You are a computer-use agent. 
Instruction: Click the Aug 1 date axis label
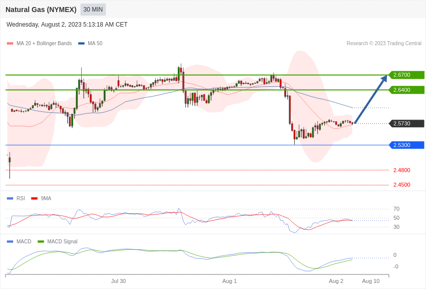point(230,281)
